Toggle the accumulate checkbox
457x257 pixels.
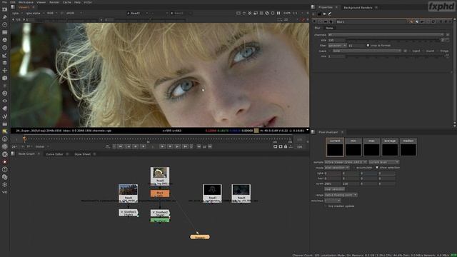coord(353,168)
